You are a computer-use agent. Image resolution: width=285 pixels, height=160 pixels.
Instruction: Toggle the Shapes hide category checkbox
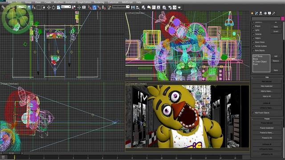point(253,26)
